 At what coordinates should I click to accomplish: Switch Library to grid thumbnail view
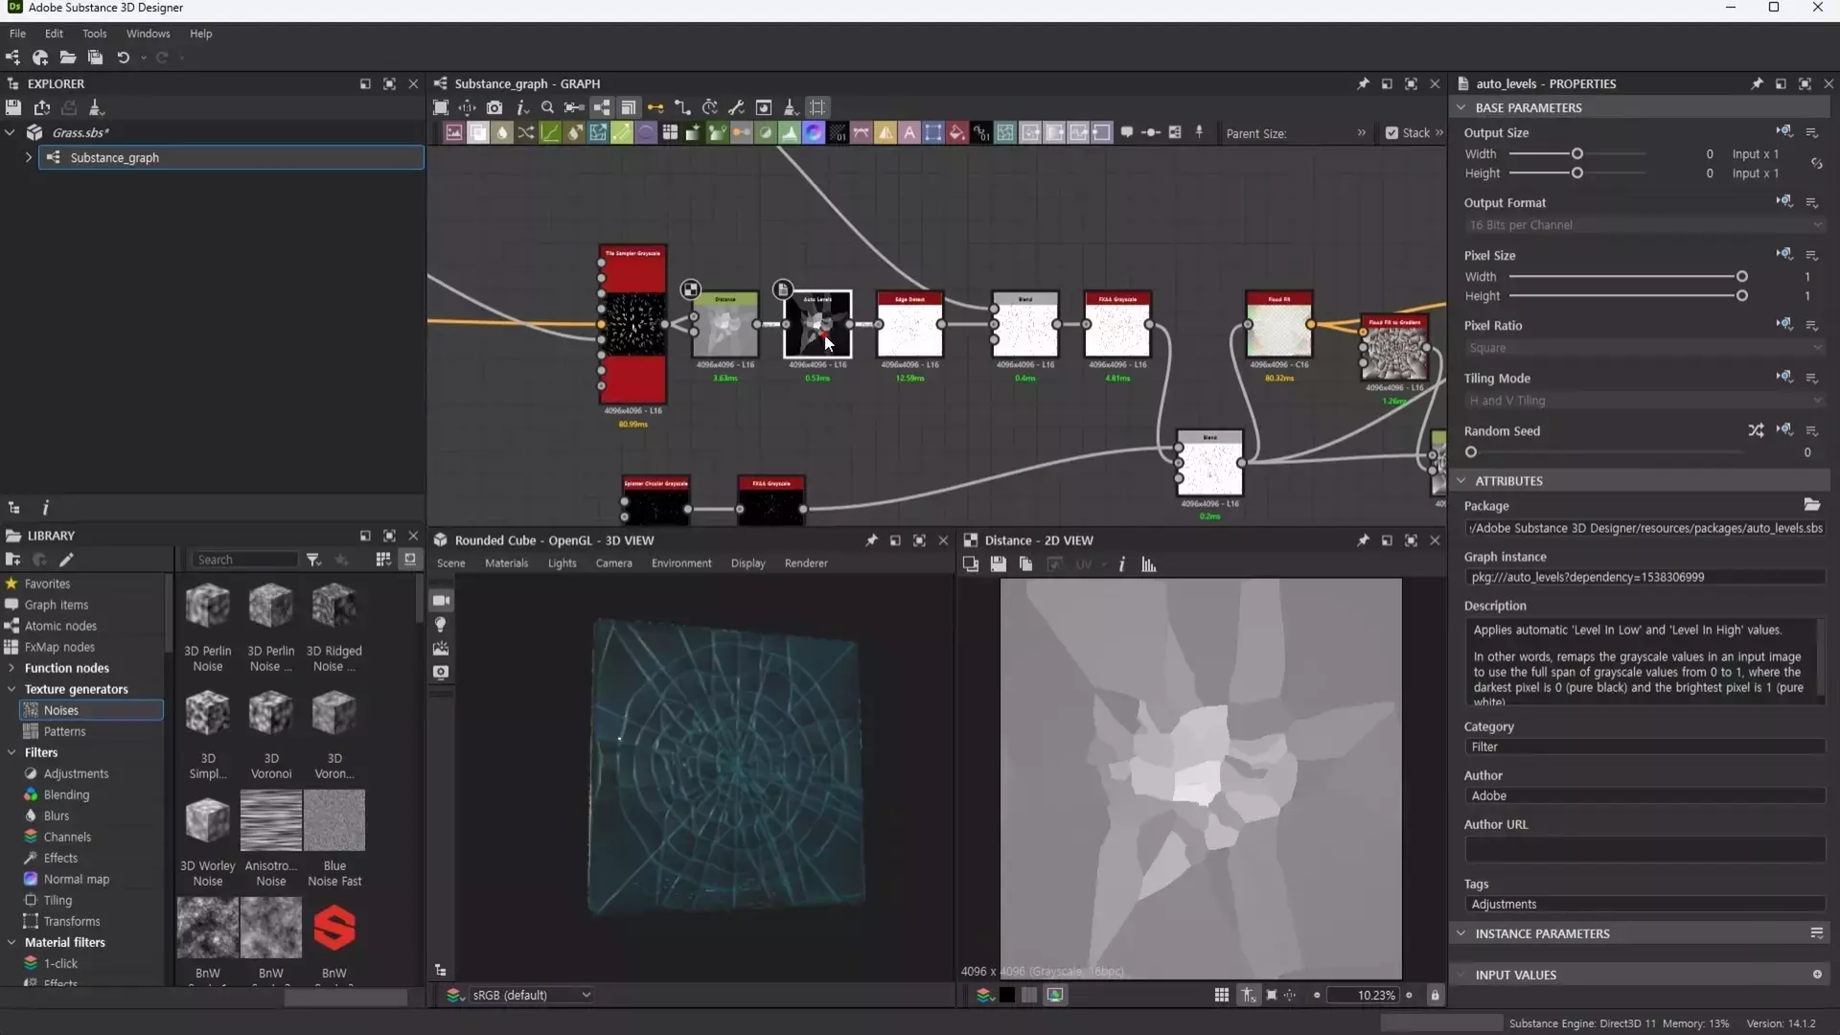click(x=383, y=560)
